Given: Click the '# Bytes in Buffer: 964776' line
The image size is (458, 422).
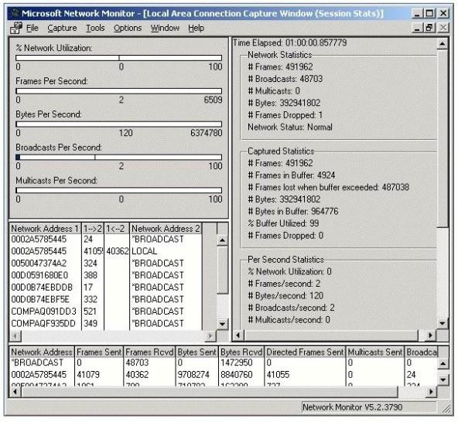Looking at the screenshot, I should pos(293,211).
